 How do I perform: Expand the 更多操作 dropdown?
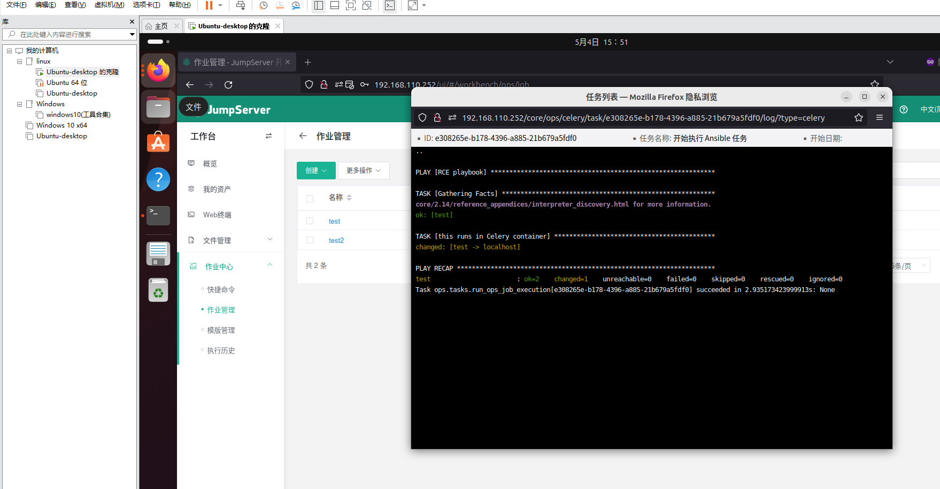[x=364, y=171]
